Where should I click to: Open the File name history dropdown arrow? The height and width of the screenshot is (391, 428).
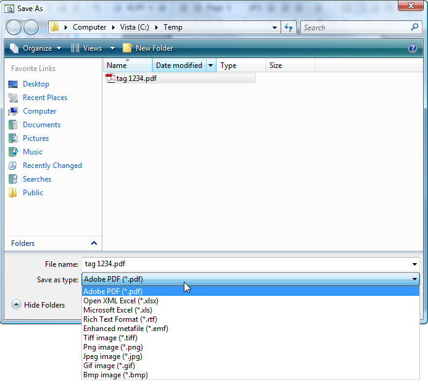414,264
